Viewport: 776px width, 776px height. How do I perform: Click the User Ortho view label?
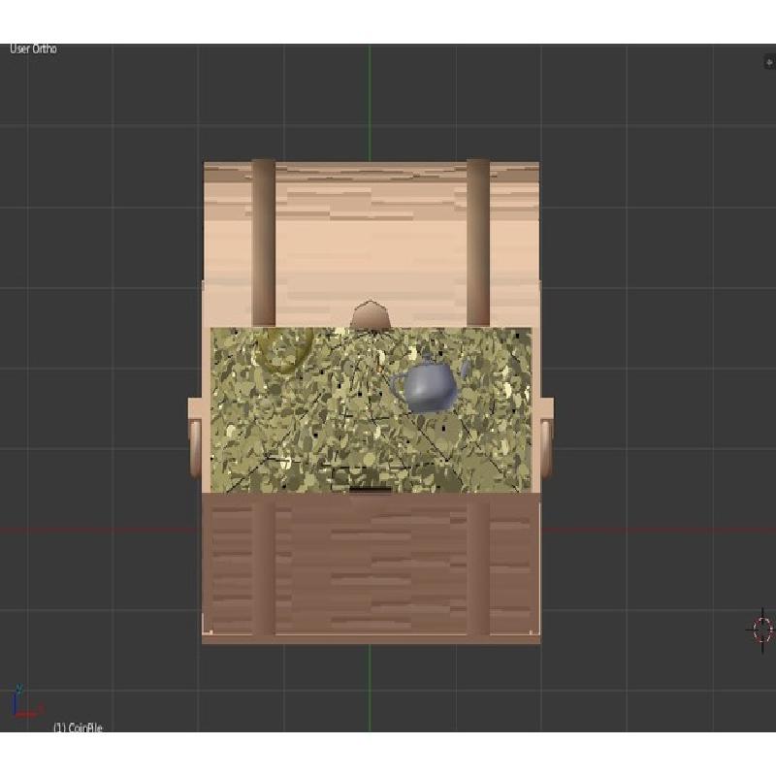[34, 49]
